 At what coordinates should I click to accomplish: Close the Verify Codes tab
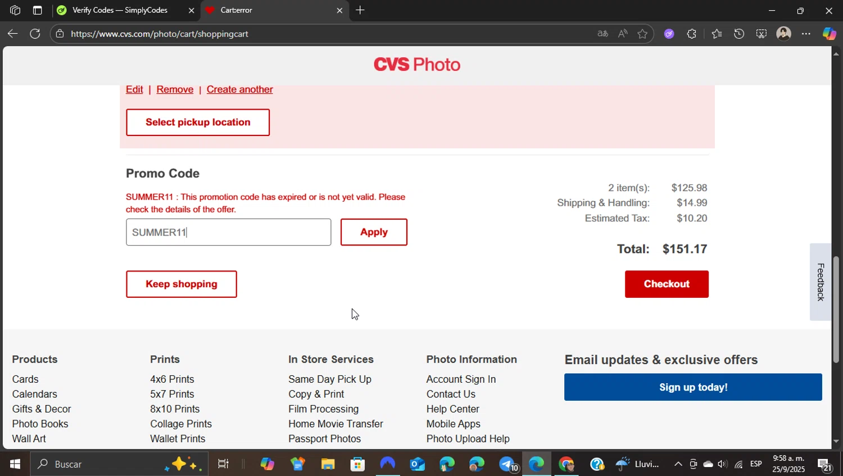tap(191, 10)
